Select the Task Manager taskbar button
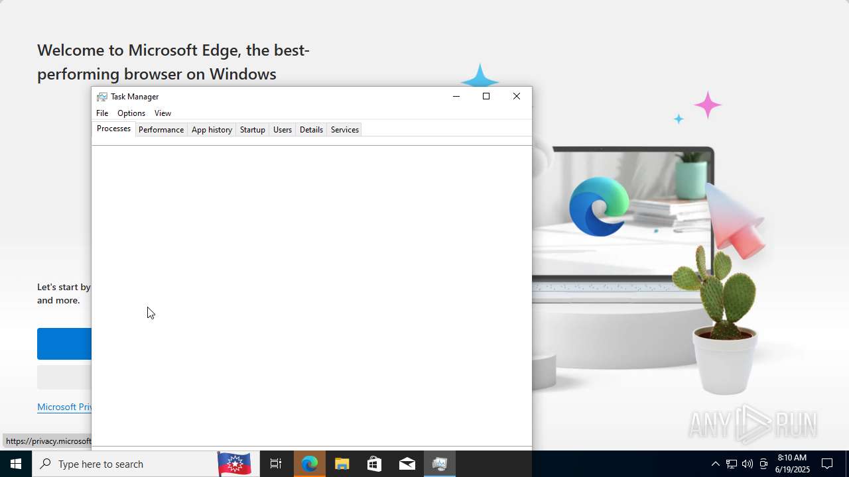 tap(439, 464)
